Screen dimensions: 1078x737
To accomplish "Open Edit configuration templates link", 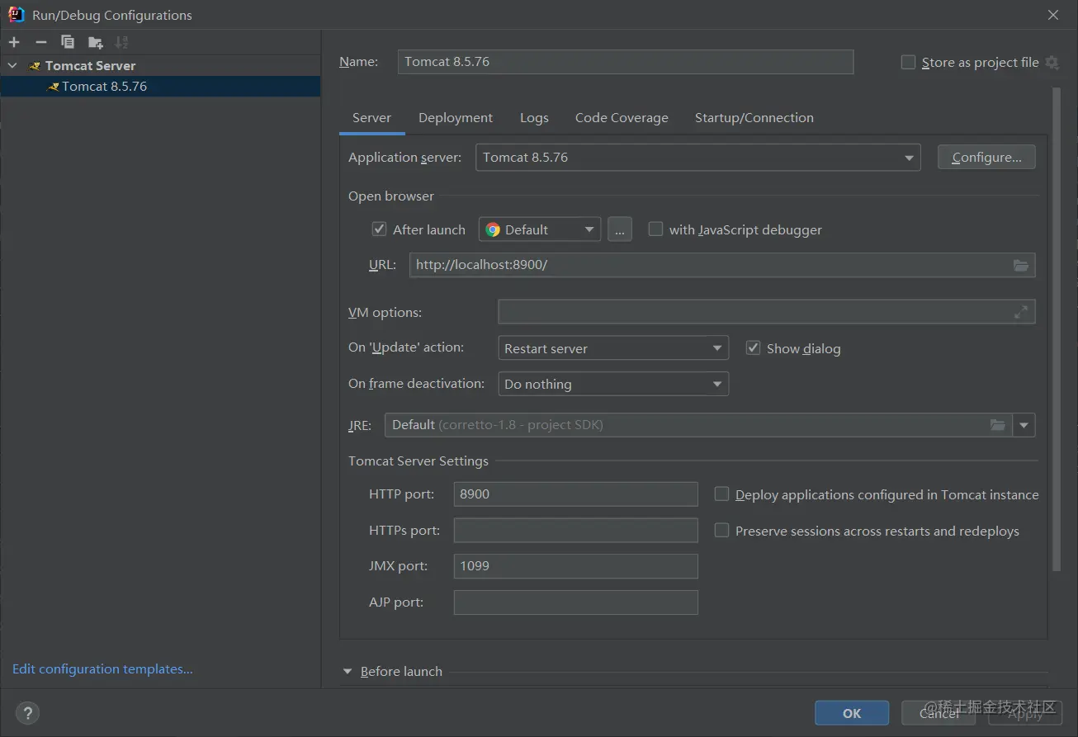I will (x=102, y=669).
